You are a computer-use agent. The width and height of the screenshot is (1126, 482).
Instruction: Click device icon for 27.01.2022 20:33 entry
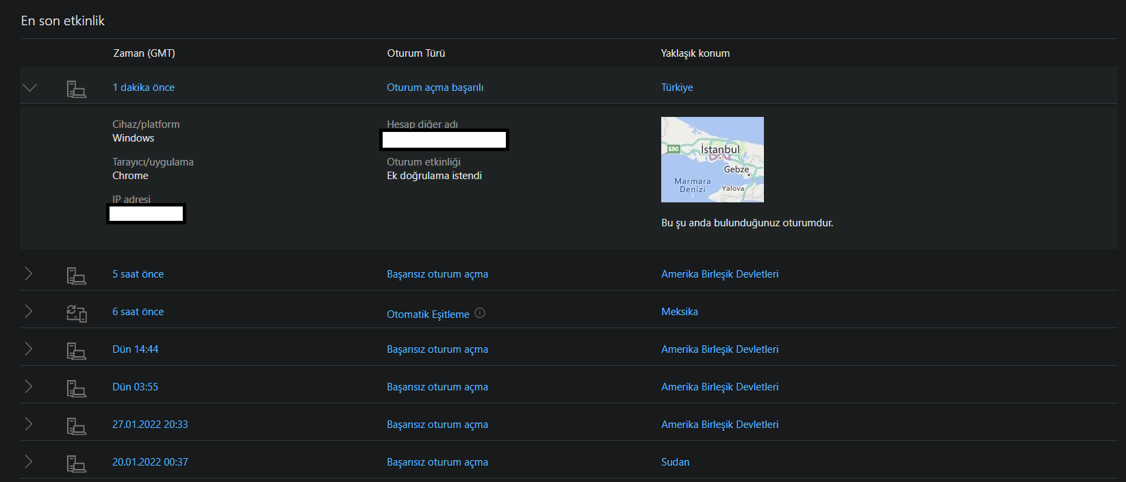tap(76, 426)
